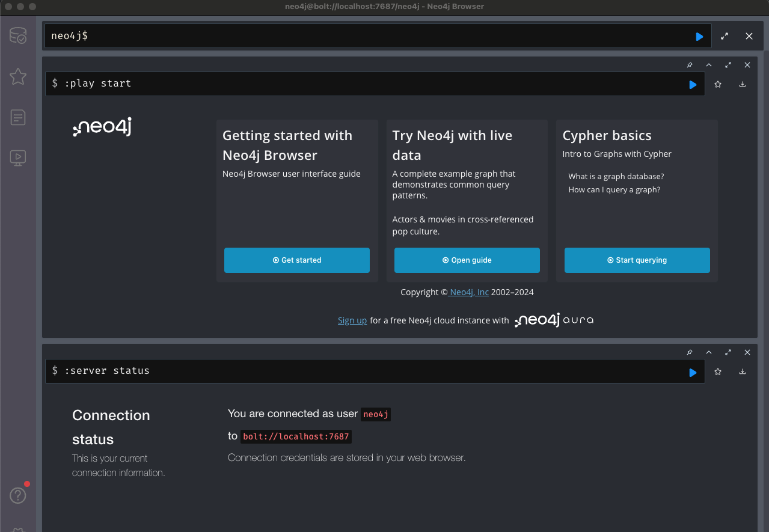Fullscreen the :server status frame
The image size is (769, 532).
(x=728, y=352)
